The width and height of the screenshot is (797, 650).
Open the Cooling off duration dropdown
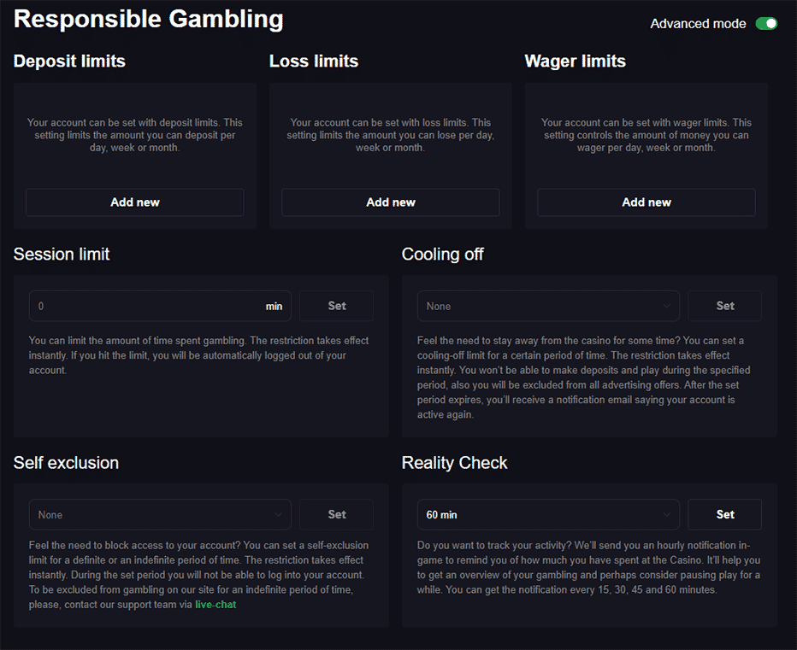pyautogui.click(x=547, y=305)
